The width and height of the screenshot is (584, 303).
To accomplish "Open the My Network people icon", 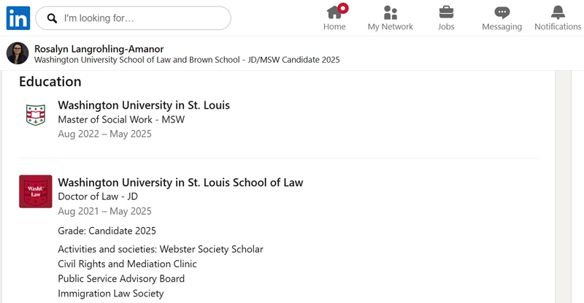I will pyautogui.click(x=391, y=12).
